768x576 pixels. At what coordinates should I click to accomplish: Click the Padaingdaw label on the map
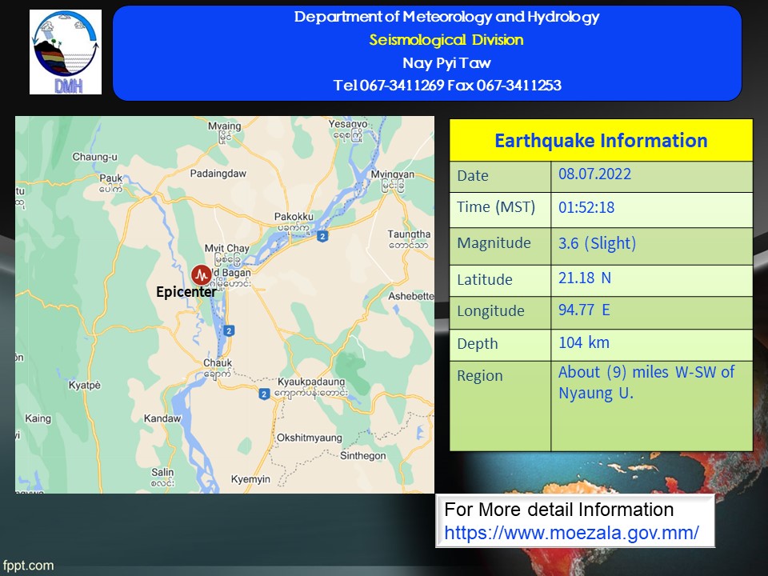point(218,174)
